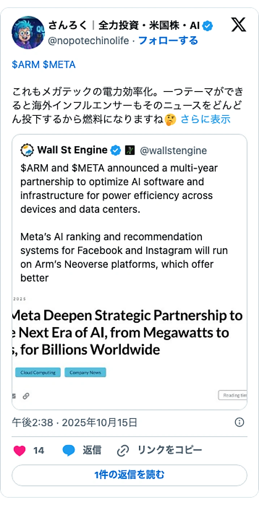Click the Reading time label on the article card

(x=234, y=395)
